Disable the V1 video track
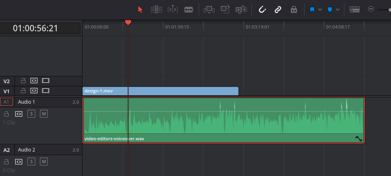 point(45,91)
